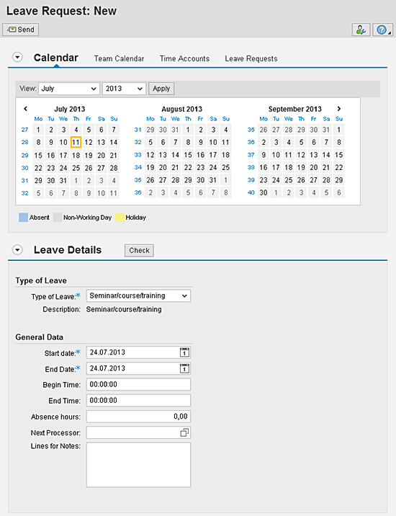396x516 pixels.
Task: Click the Apply button
Action: (161, 89)
